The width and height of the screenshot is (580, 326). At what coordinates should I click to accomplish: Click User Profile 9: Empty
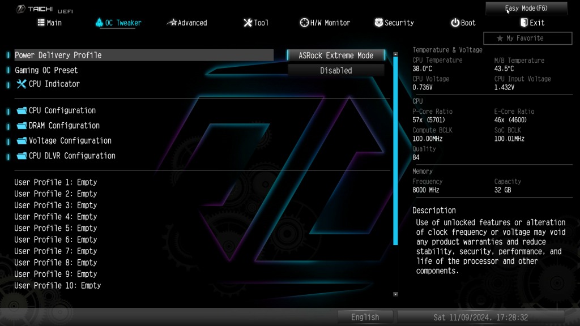[x=56, y=274]
